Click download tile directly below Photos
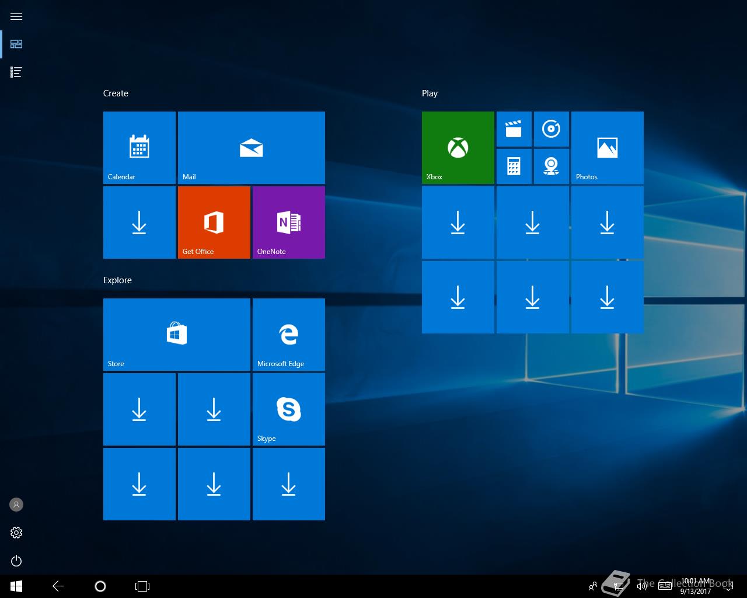The width and height of the screenshot is (747, 598). coord(608,222)
